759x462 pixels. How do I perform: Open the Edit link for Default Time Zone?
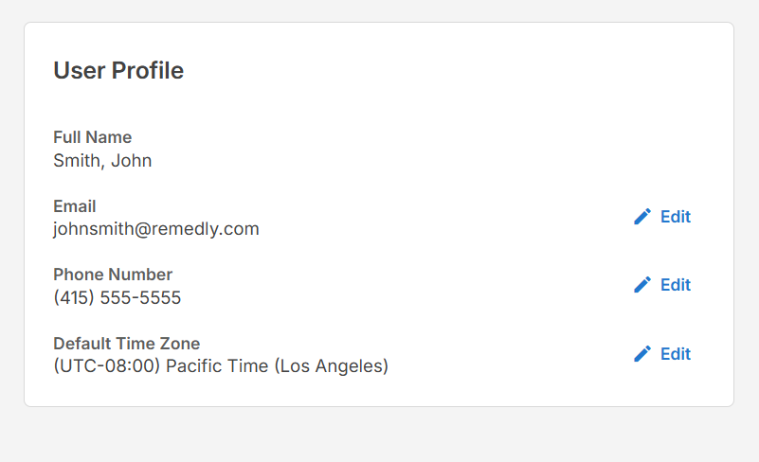(676, 354)
